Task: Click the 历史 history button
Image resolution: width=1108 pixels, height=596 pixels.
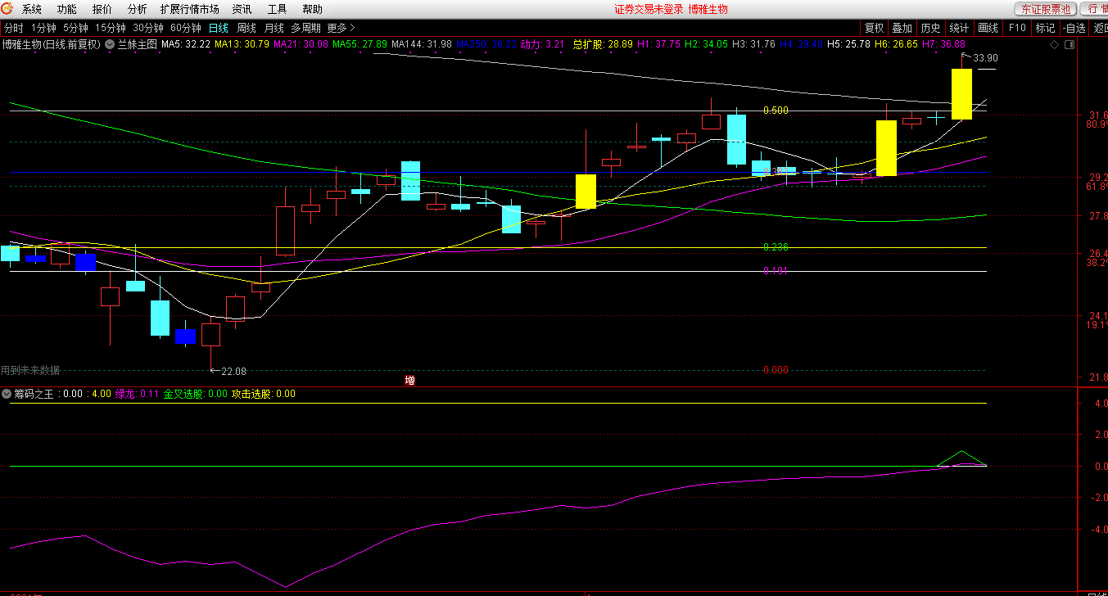Action: pyautogui.click(x=930, y=28)
